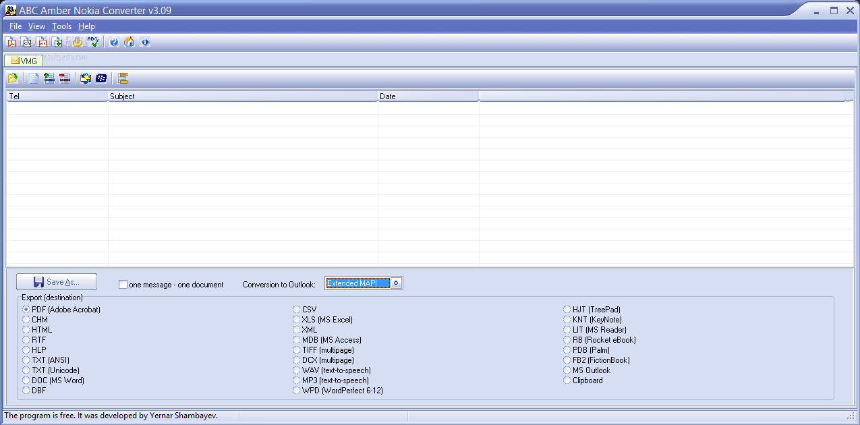The image size is (860, 425).
Task: Sort by the Date column header
Action: 428,96
